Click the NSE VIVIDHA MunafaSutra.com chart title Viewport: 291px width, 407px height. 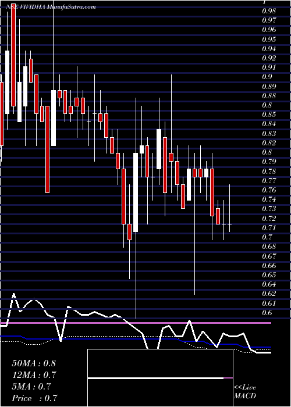point(51,7)
